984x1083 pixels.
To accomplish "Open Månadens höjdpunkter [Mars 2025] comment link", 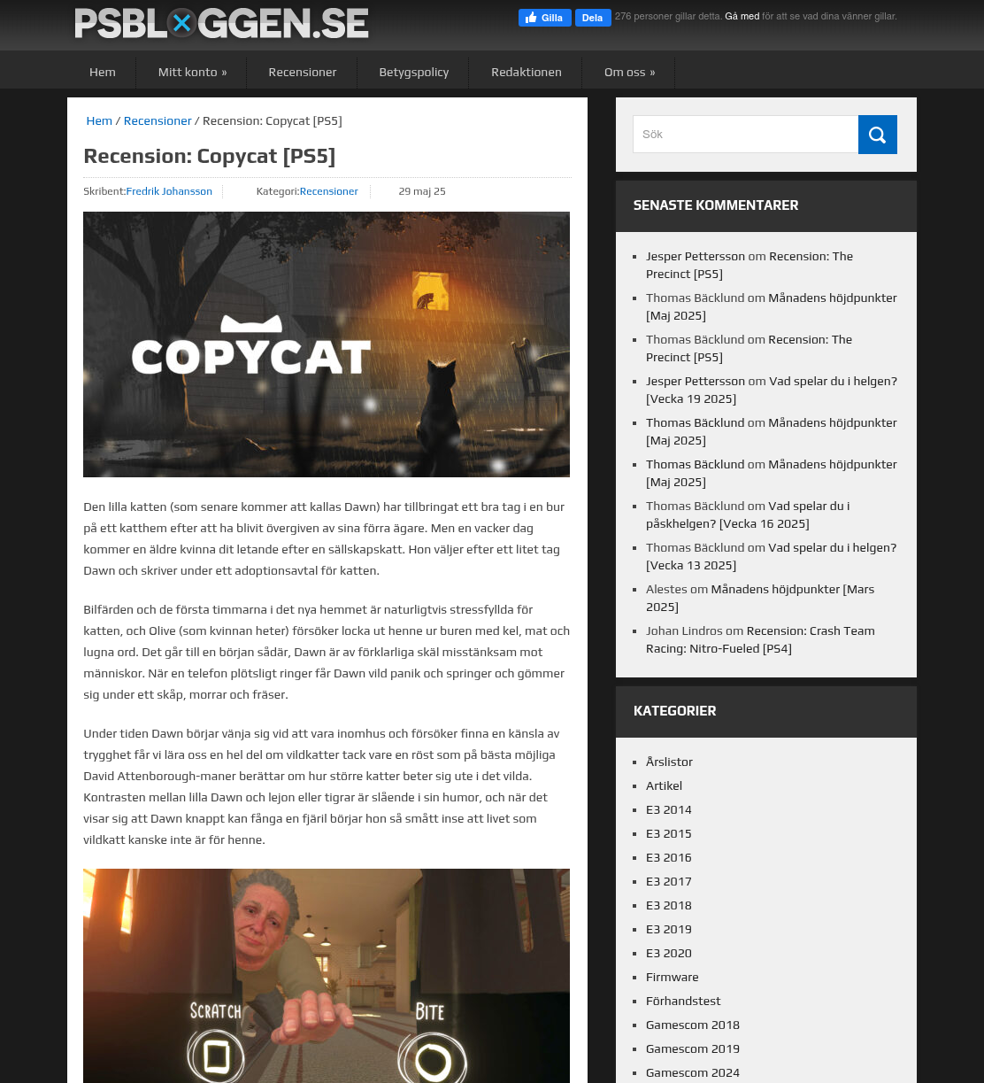I will tap(760, 598).
